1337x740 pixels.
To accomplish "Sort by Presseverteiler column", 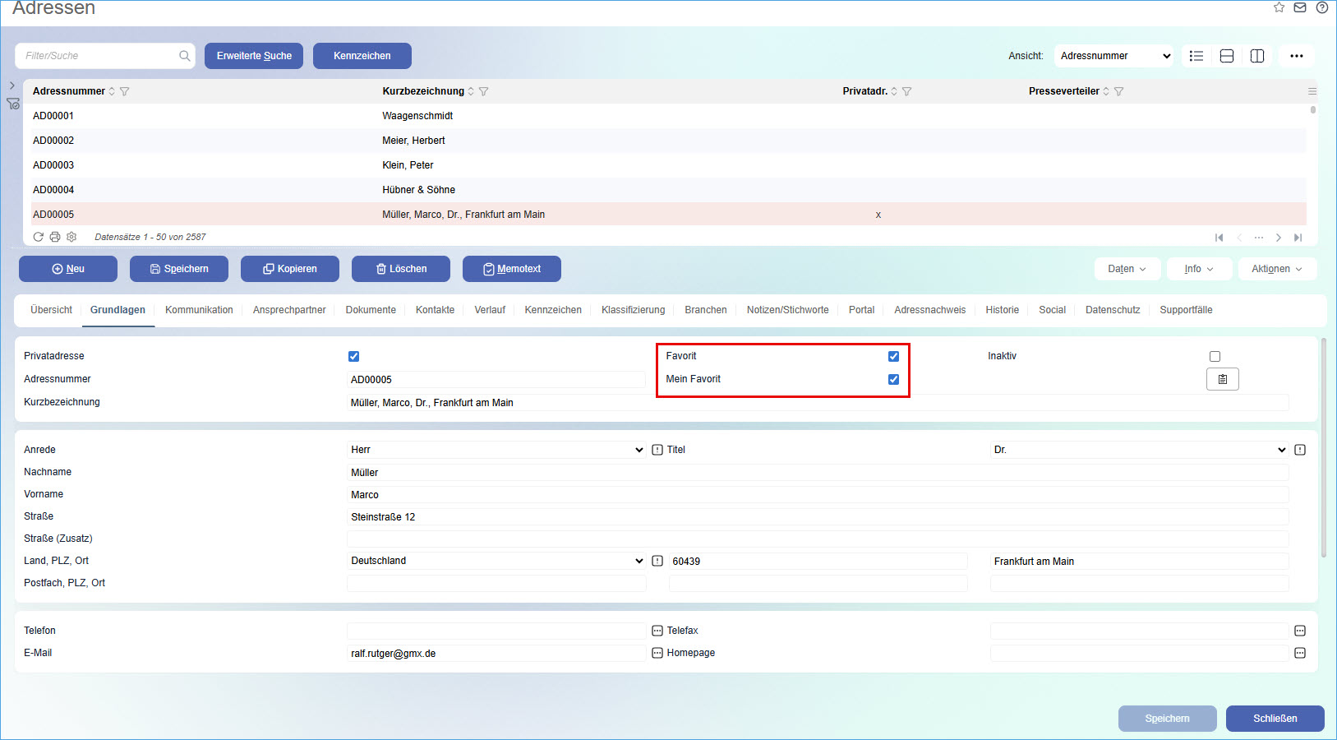I will tap(1106, 91).
